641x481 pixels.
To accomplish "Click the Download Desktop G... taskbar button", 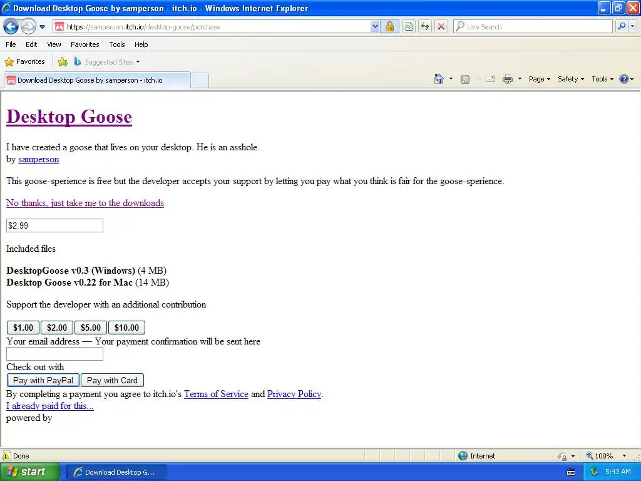I will click(116, 472).
